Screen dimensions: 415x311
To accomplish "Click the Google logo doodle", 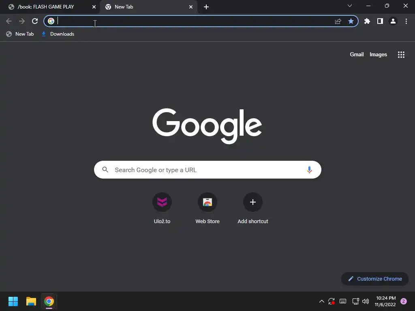I will point(207,126).
